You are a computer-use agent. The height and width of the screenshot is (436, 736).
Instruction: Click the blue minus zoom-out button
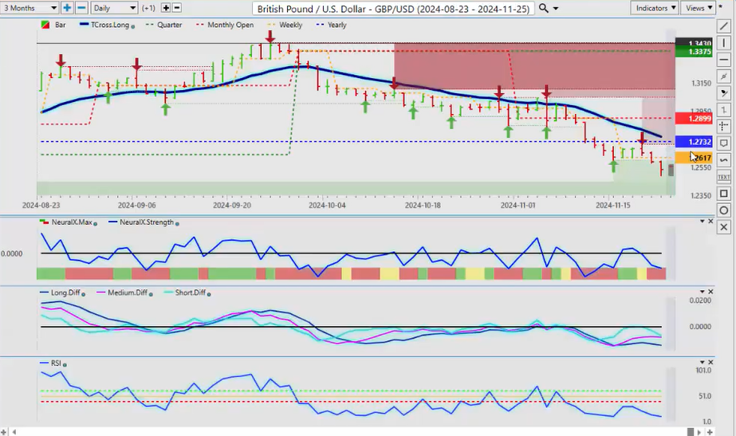pos(80,8)
